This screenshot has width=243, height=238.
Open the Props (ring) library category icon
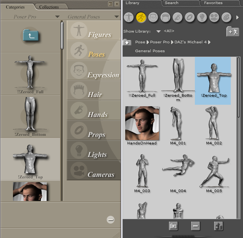click(189, 17)
